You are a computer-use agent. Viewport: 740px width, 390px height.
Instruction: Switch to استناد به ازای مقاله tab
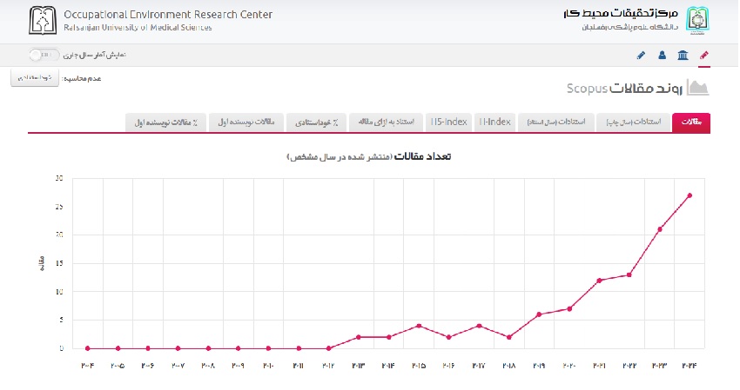387,122
